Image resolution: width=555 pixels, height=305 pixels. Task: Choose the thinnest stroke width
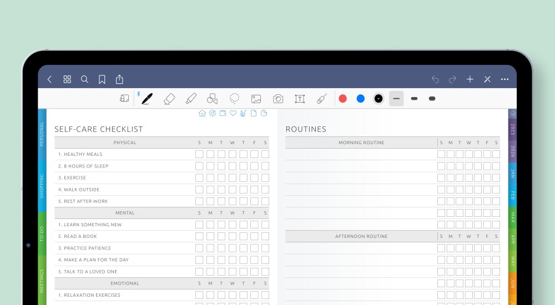(x=396, y=99)
